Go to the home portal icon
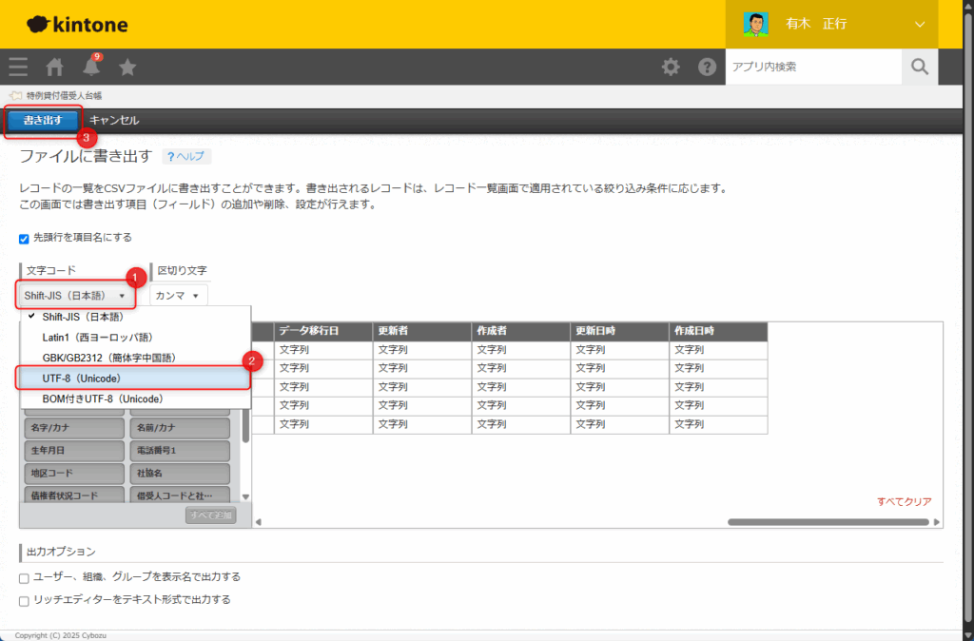The image size is (974, 641). click(x=55, y=67)
